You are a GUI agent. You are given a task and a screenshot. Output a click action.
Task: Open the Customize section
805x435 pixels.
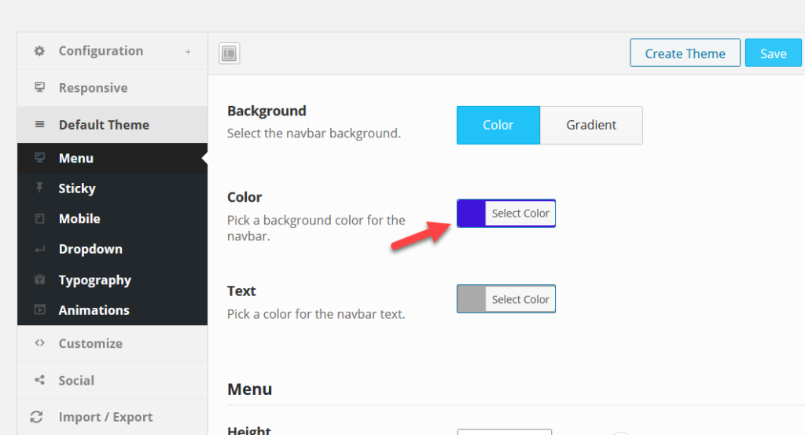[112, 344]
